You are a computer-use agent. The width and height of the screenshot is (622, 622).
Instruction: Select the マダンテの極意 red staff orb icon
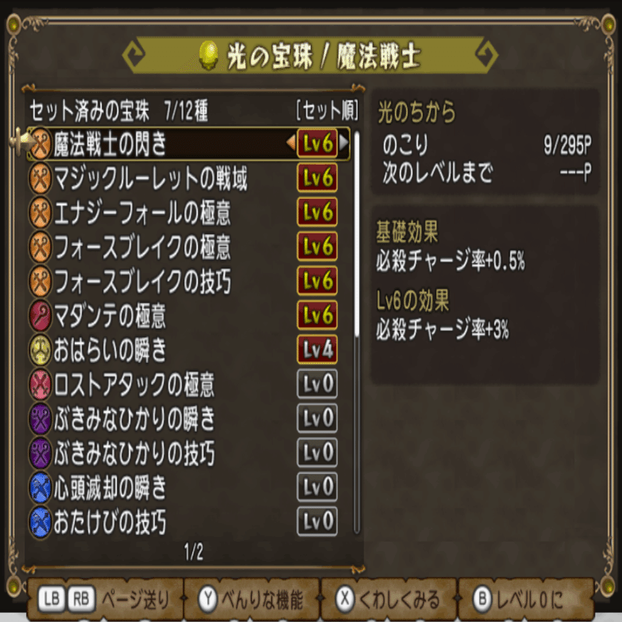[x=40, y=316]
